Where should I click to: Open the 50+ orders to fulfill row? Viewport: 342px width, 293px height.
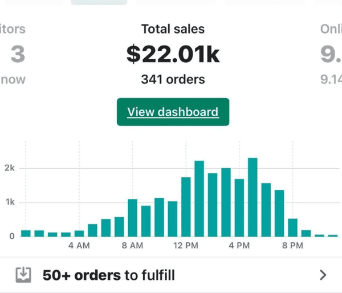171,275
